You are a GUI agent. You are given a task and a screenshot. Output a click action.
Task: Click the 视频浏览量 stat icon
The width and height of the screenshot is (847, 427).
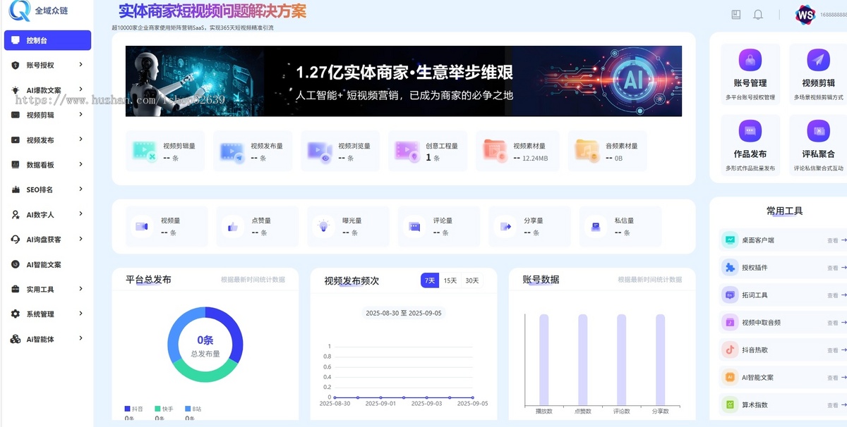(x=319, y=151)
